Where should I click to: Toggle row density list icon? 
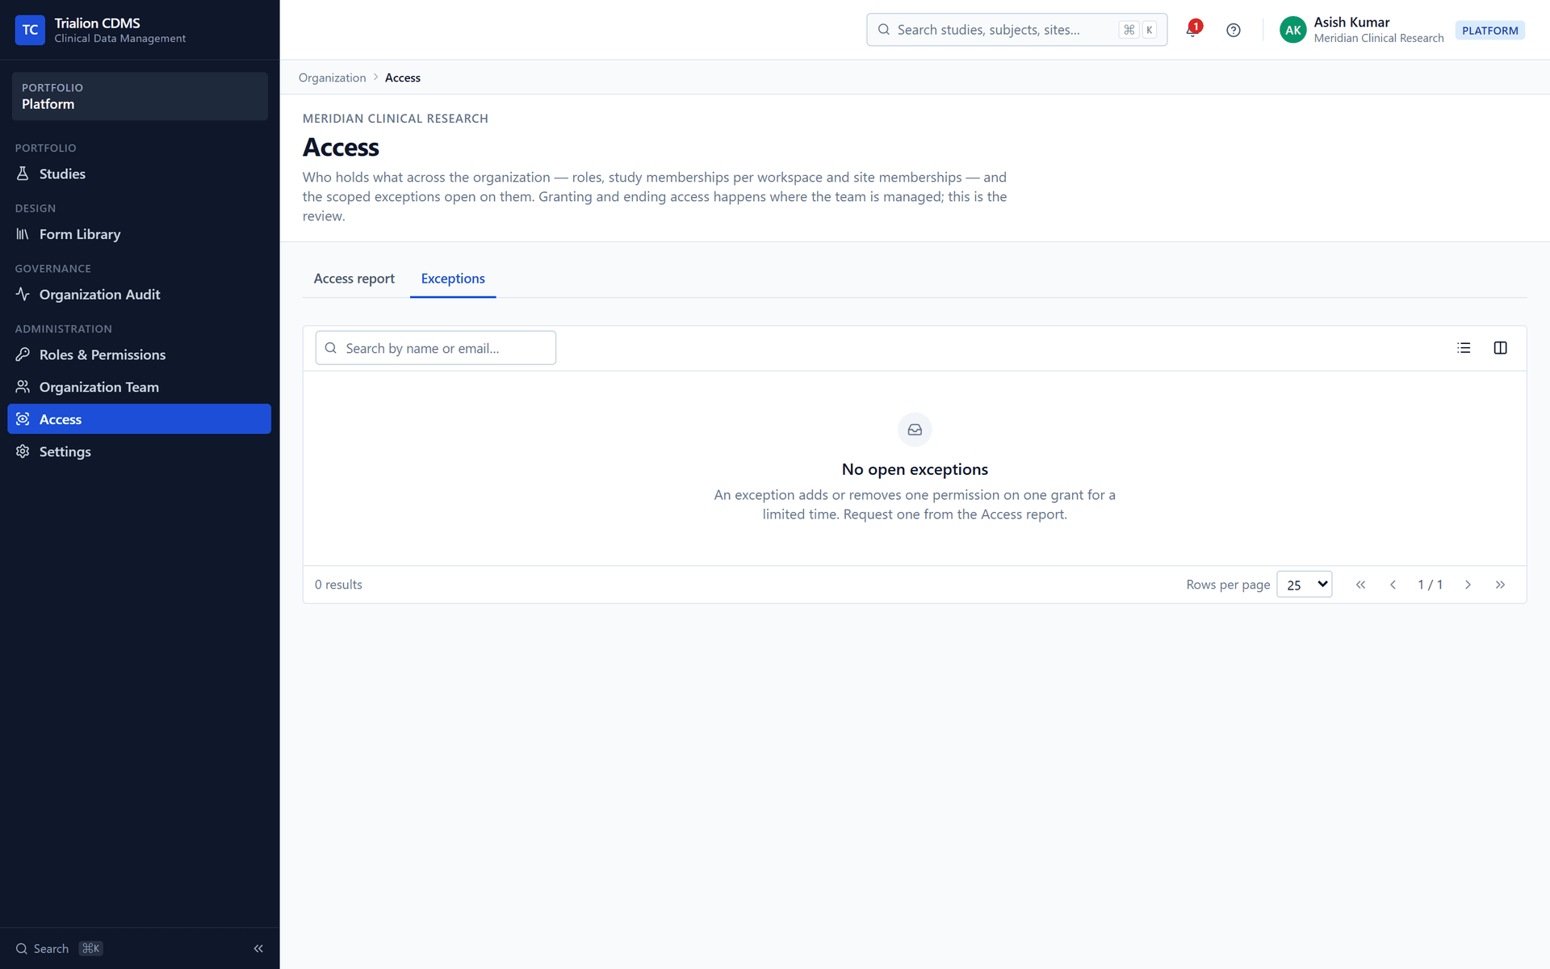(x=1464, y=348)
